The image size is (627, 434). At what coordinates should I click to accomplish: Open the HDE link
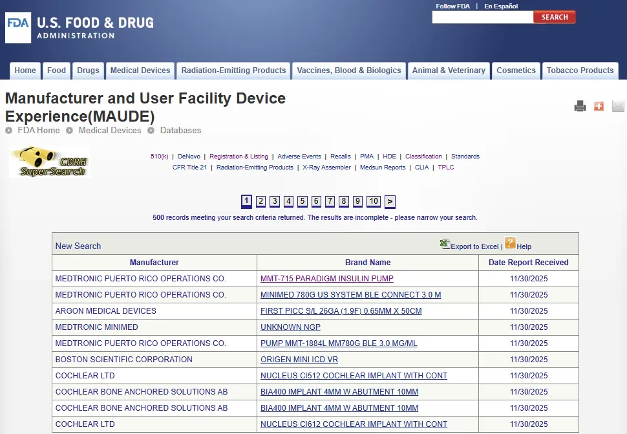coord(390,157)
